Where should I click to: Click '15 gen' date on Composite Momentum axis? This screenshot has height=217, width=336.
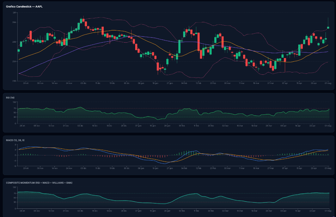[153, 211]
